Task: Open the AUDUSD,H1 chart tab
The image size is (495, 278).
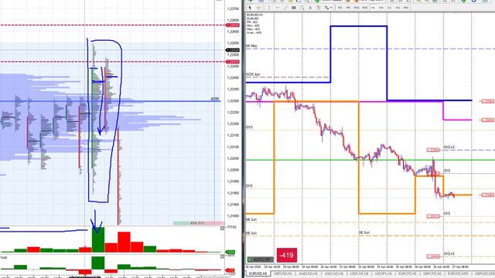Action: (308, 273)
